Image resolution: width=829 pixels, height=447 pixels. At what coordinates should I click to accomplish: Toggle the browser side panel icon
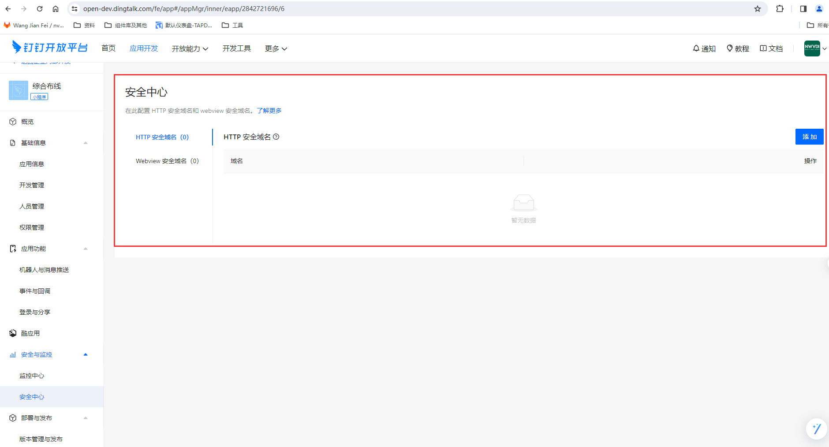(x=803, y=9)
